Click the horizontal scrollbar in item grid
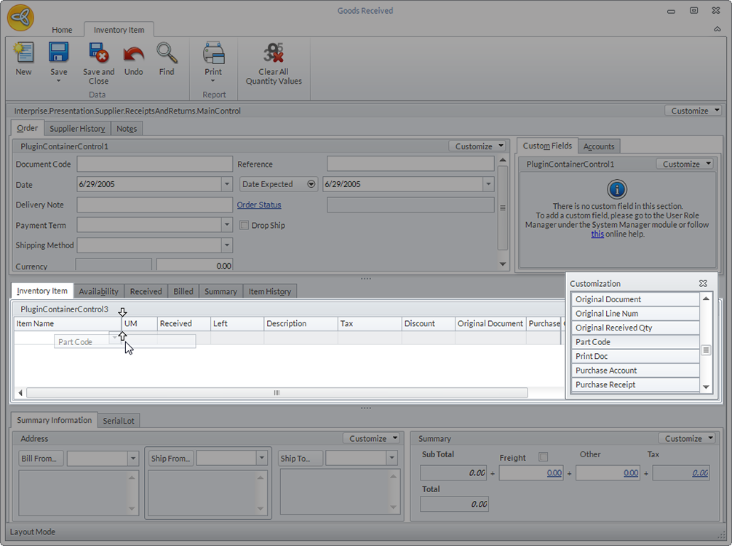The width and height of the screenshot is (732, 546). pyautogui.click(x=277, y=393)
